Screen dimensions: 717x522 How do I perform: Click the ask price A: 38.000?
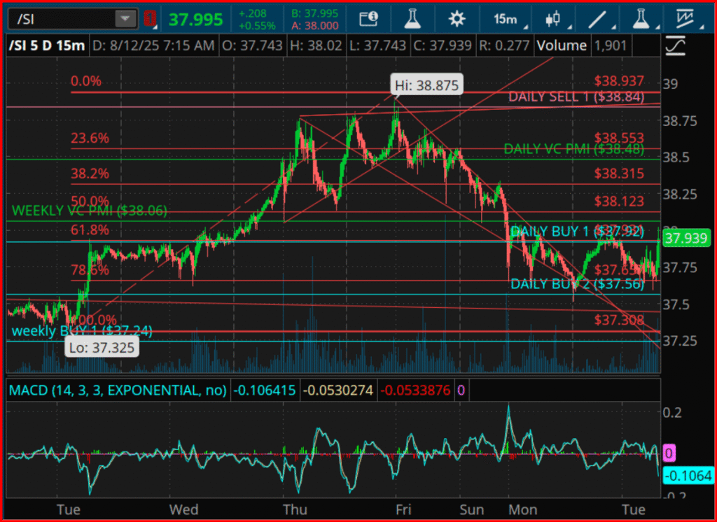(315, 24)
